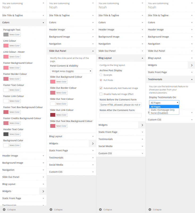Select the Excerpts radio option
This screenshot has height=213, width=195.
point(101,75)
